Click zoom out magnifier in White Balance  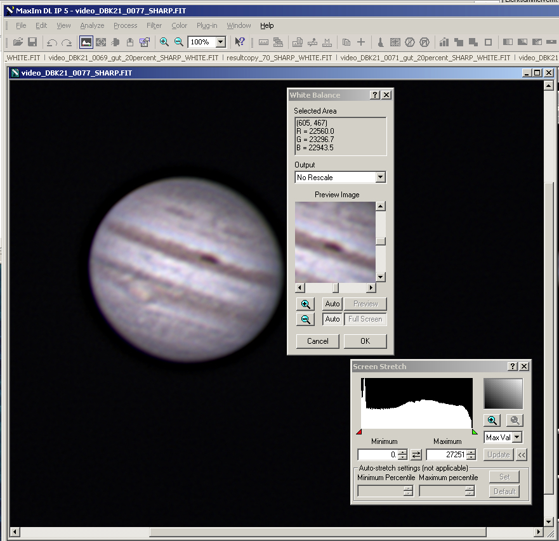point(306,319)
